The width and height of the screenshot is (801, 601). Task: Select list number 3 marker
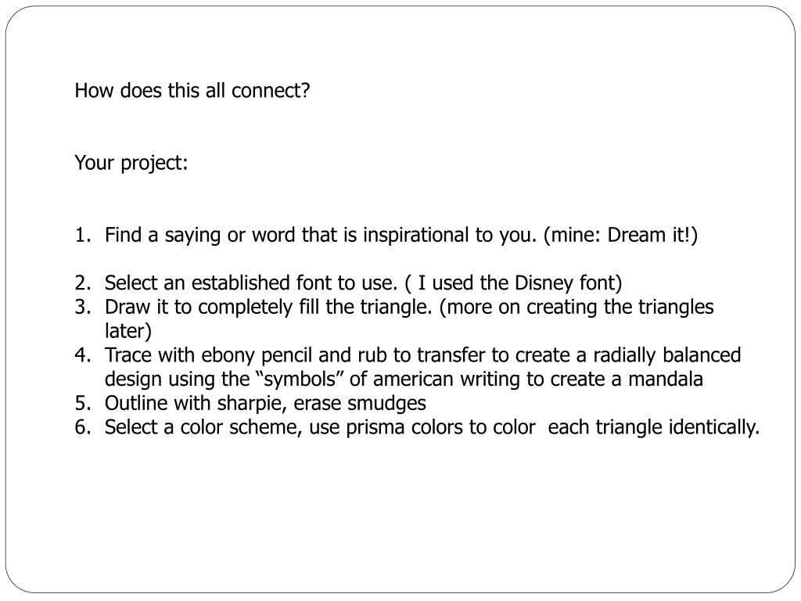pyautogui.click(x=83, y=307)
